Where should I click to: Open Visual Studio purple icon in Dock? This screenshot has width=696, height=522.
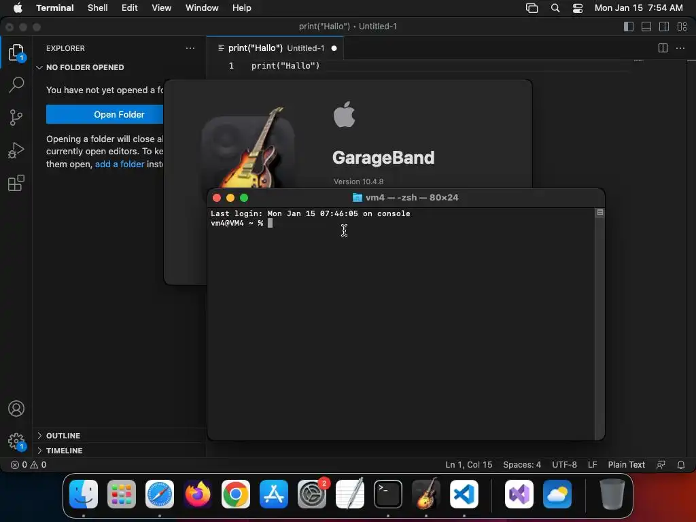pyautogui.click(x=519, y=494)
